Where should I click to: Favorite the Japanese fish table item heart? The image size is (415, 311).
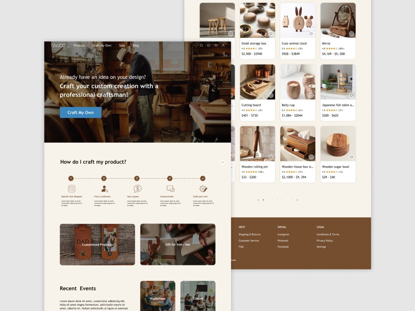pos(351,95)
